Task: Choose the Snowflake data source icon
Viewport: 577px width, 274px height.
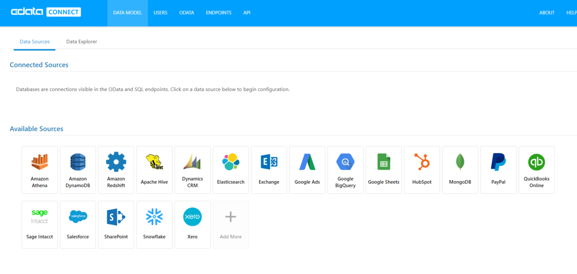Action: (x=154, y=217)
